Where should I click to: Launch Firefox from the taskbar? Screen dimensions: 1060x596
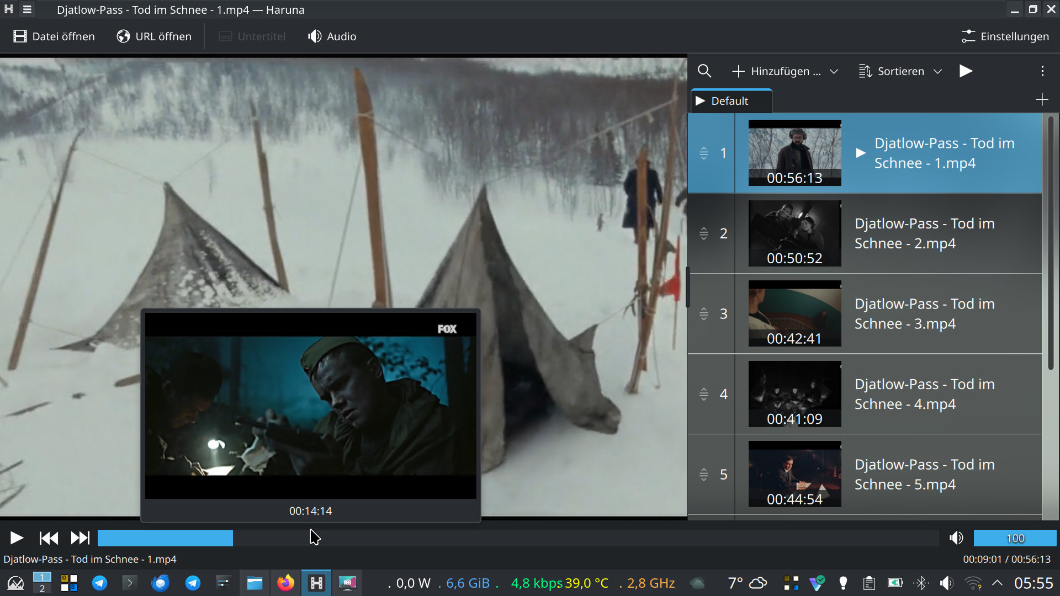pos(285,583)
